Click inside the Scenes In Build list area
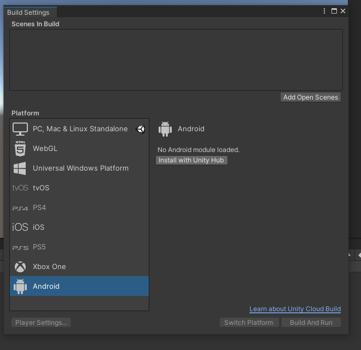 tap(176, 60)
